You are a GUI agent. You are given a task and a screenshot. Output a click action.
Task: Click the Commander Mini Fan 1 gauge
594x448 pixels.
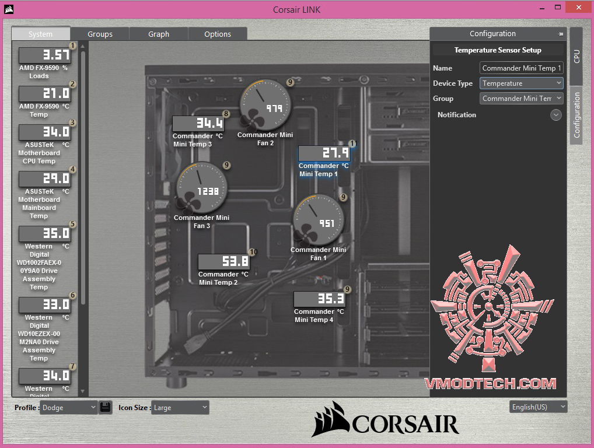[x=319, y=220]
